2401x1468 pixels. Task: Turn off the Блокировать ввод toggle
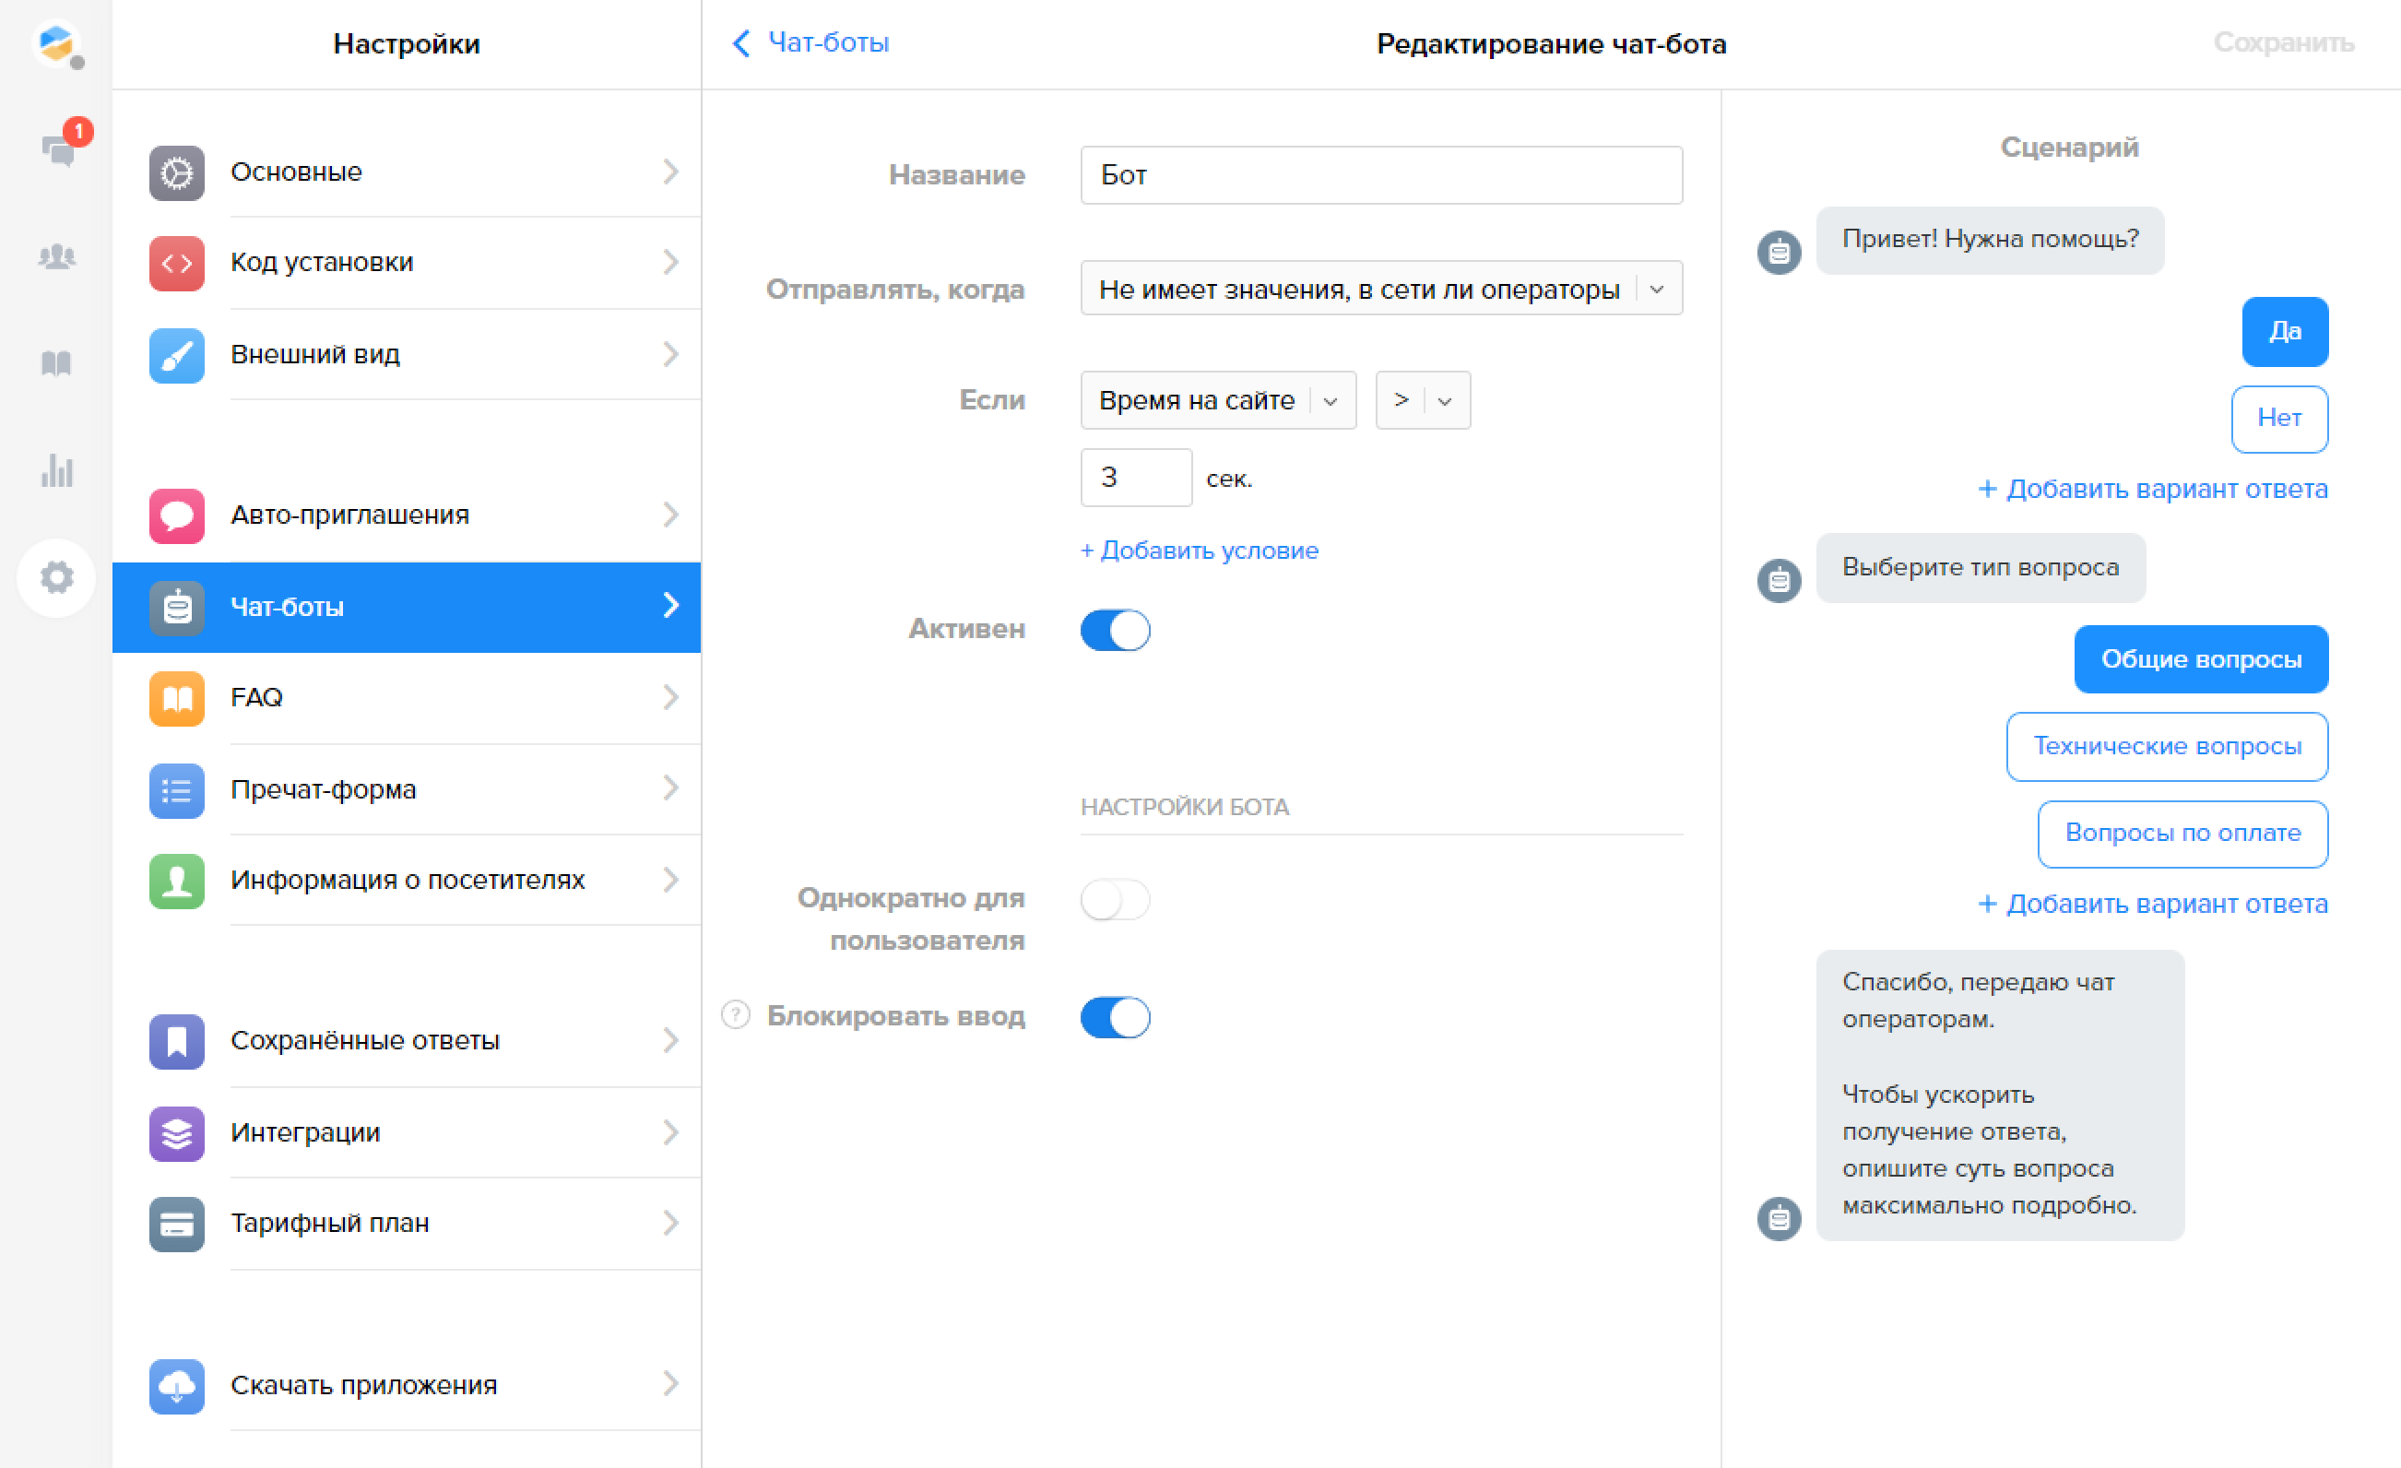(1115, 1017)
